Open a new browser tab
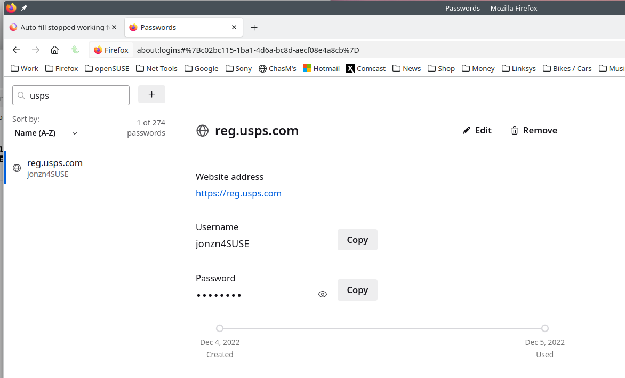 (x=254, y=28)
